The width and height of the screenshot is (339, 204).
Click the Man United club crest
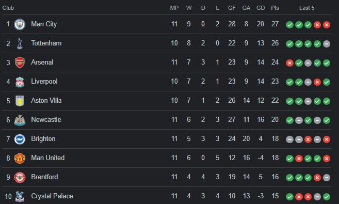(20, 158)
